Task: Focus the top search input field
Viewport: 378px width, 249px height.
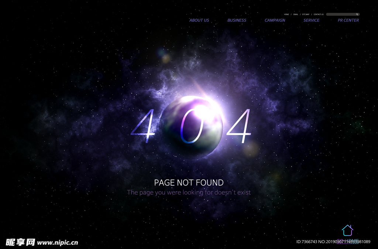Action: click(x=343, y=14)
